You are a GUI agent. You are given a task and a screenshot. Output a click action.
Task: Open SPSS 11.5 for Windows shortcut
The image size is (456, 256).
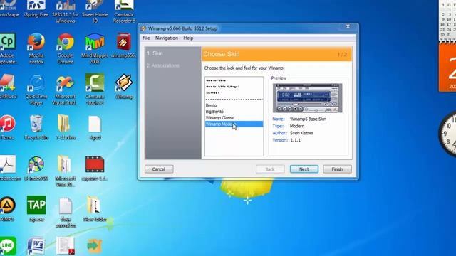[x=66, y=11]
